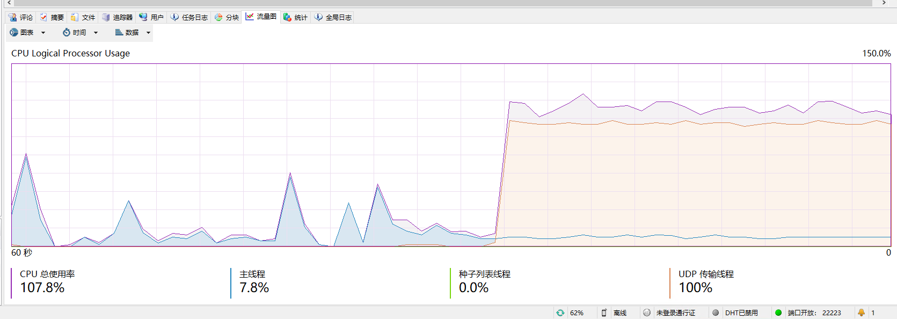Click the horizontal scrollbar left arrow
The height and width of the screenshot is (319, 897).
pyautogui.click(x=9, y=3)
